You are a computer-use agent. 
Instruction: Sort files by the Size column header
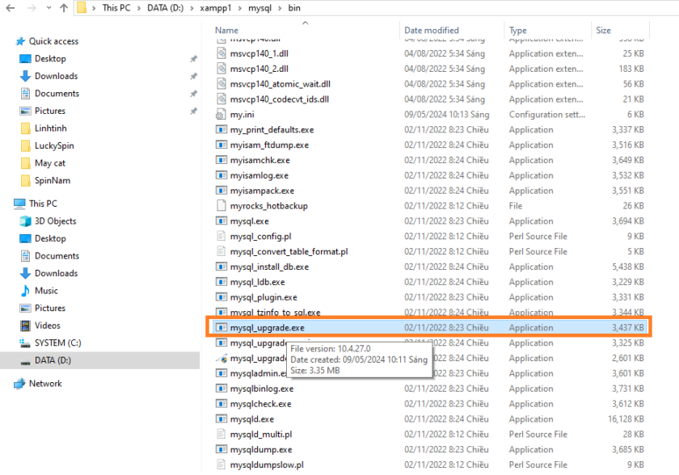pyautogui.click(x=604, y=31)
